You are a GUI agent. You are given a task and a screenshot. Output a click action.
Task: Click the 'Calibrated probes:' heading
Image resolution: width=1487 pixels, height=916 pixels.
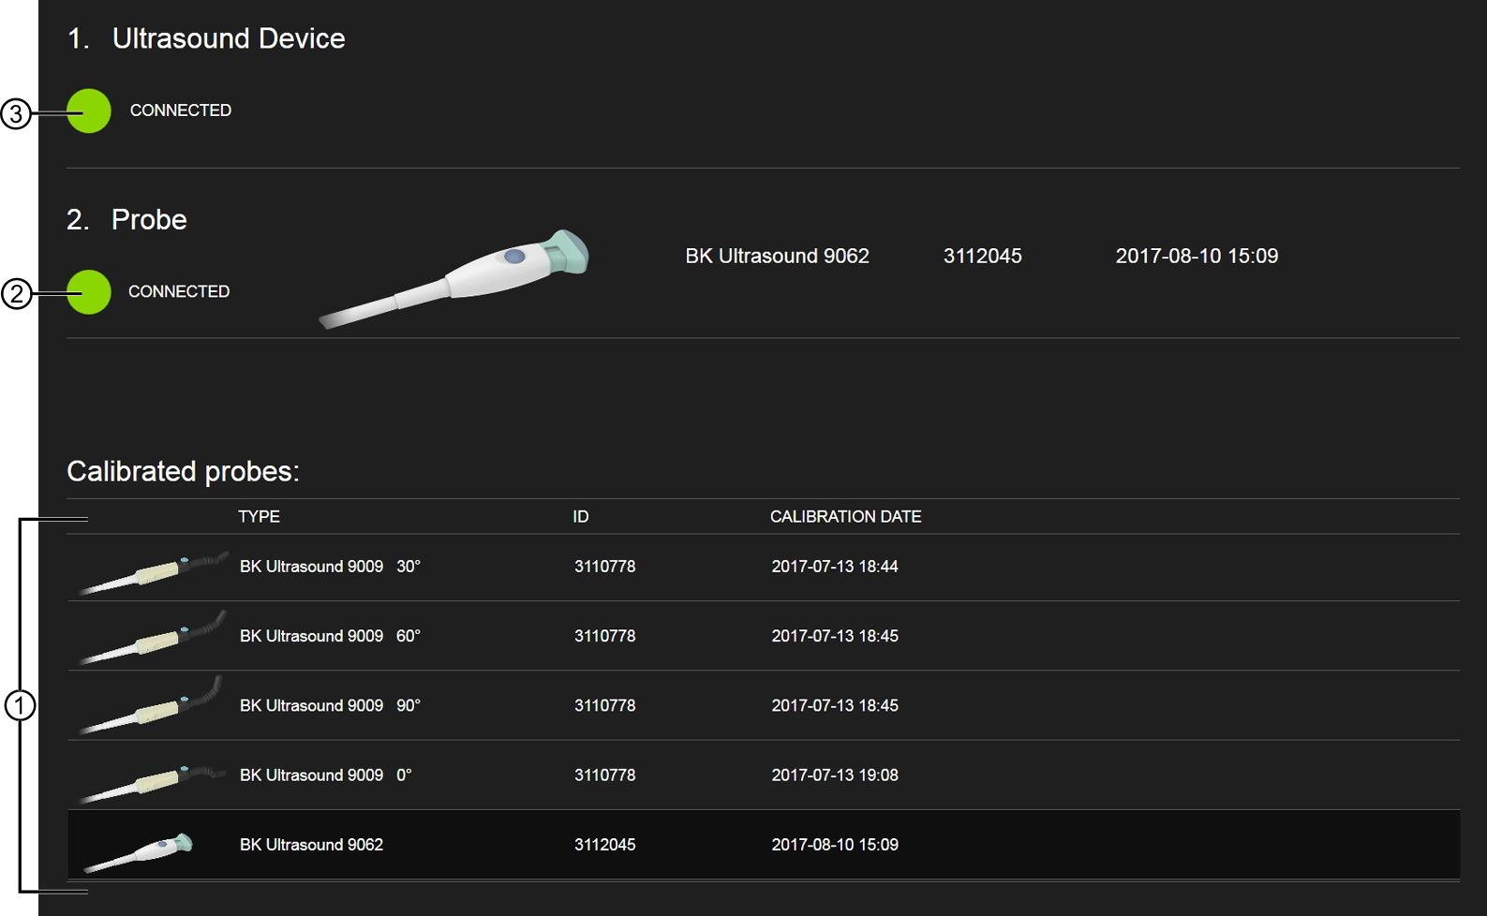[x=184, y=471]
